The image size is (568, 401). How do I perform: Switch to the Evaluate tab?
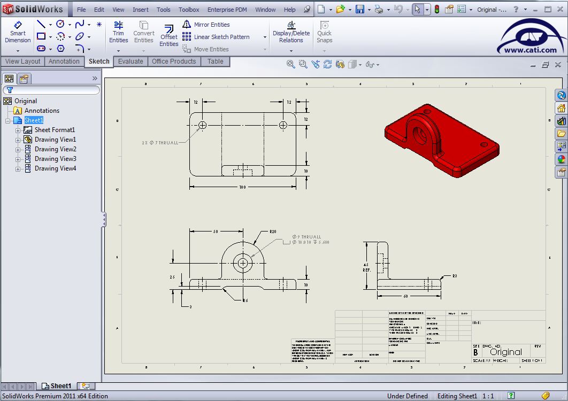(131, 61)
